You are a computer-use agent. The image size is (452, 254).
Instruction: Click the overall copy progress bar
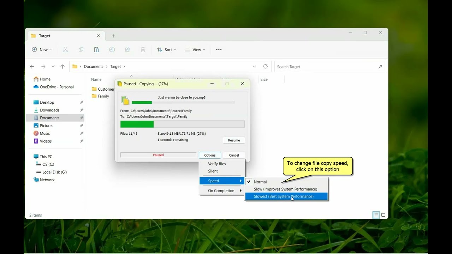(x=182, y=124)
